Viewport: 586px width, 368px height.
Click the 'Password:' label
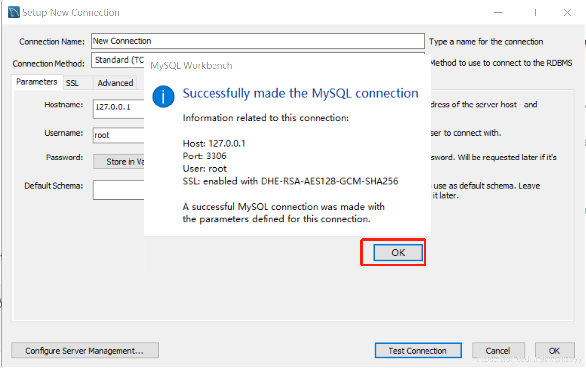[x=64, y=158]
